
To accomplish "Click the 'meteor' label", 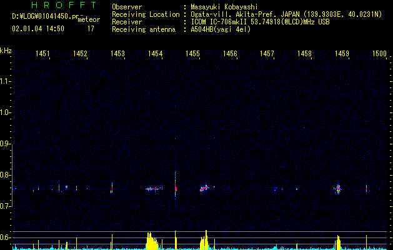I will click(x=89, y=19).
